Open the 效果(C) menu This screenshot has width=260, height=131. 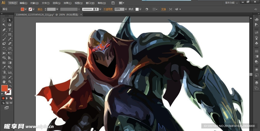coord(68,3)
